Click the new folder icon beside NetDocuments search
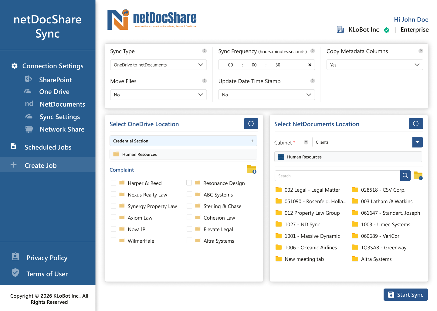 click(x=418, y=176)
